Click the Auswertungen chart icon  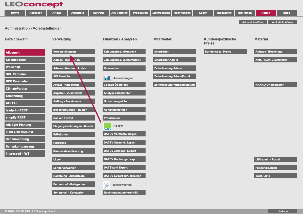107,78
